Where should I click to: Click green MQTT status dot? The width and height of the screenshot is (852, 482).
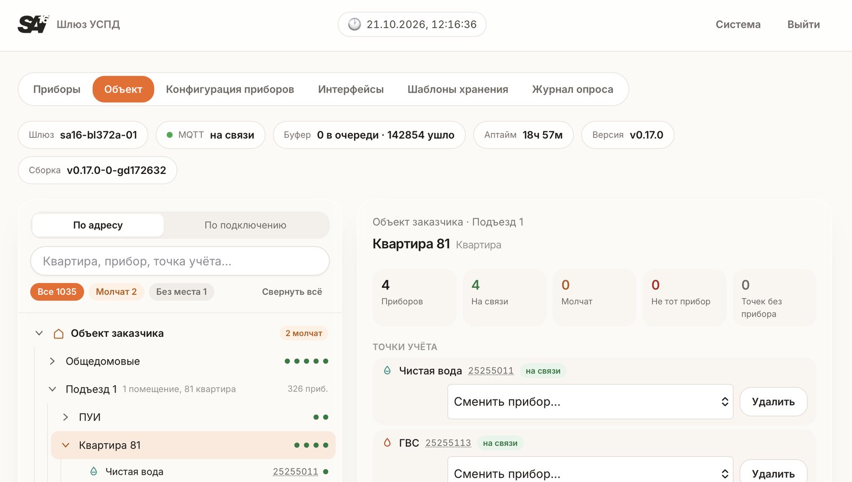tap(169, 135)
